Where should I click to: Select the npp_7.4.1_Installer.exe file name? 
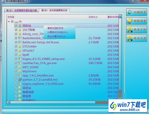pos(38,75)
